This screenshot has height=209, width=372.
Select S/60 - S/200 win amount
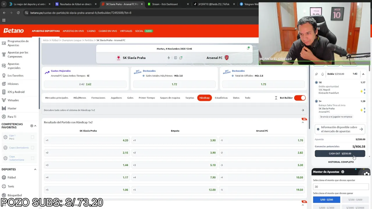[327, 200]
